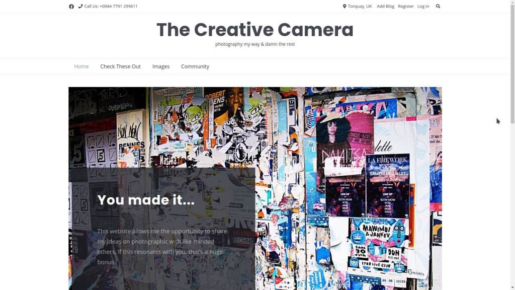Click the location pin icon near Torquay

(x=345, y=6)
